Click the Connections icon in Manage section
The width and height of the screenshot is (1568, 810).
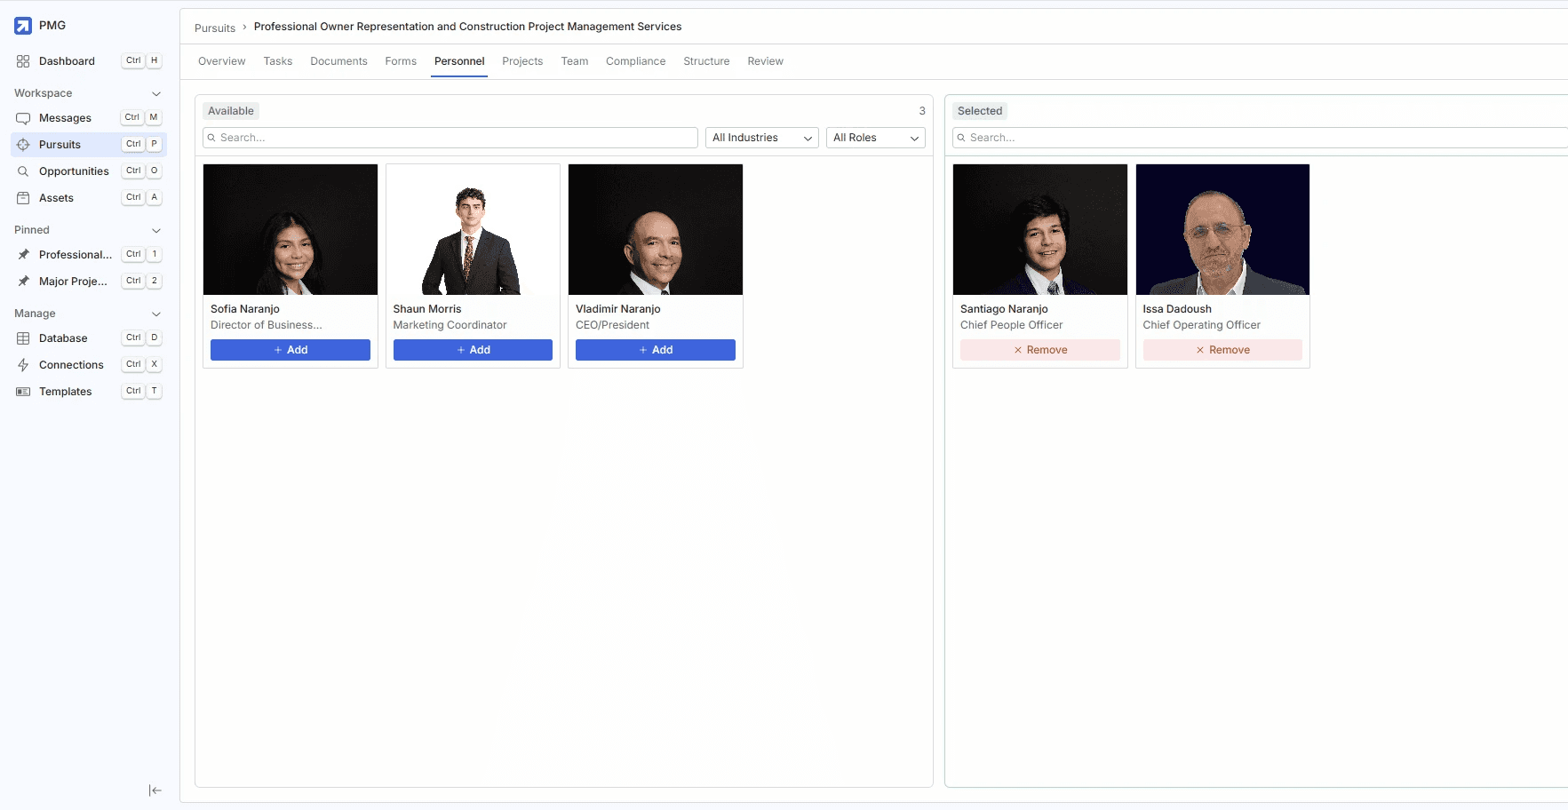[23, 364]
